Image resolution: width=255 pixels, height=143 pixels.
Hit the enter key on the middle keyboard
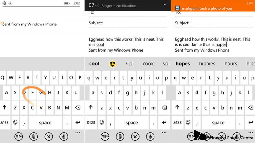(164, 122)
